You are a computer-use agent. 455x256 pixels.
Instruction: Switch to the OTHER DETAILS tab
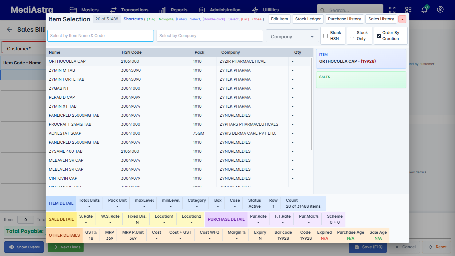64,235
